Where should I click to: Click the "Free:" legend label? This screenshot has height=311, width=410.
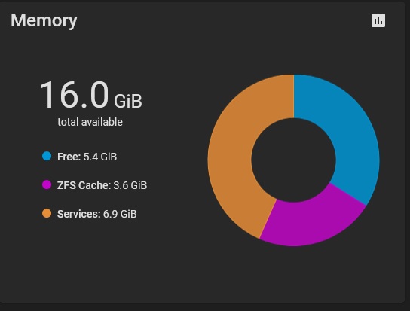69,157
